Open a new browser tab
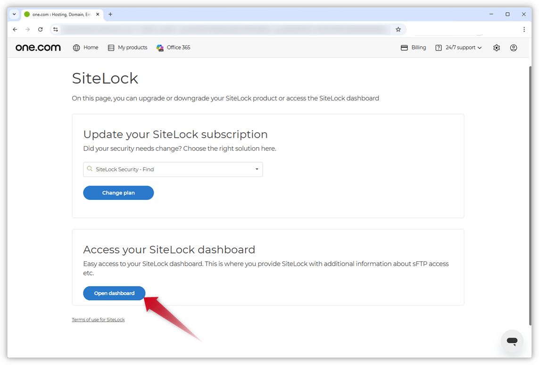 tap(110, 14)
